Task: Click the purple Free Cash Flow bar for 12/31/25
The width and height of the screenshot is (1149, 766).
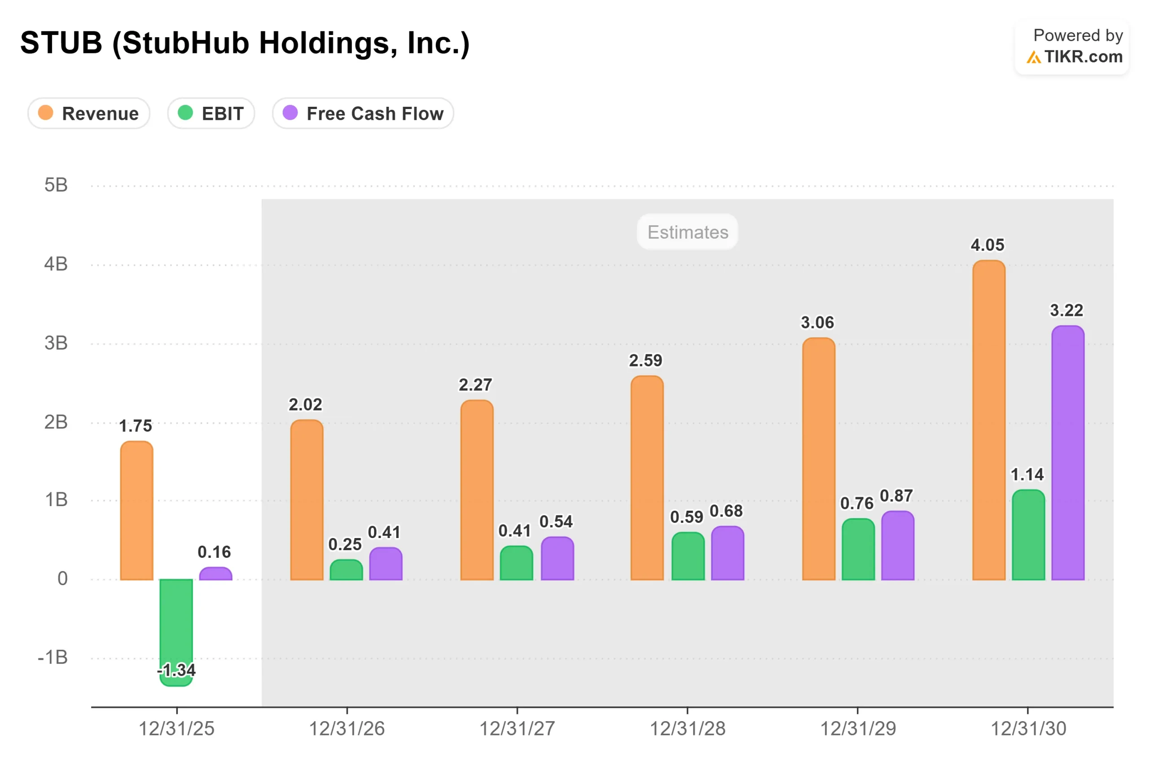Action: tap(216, 573)
